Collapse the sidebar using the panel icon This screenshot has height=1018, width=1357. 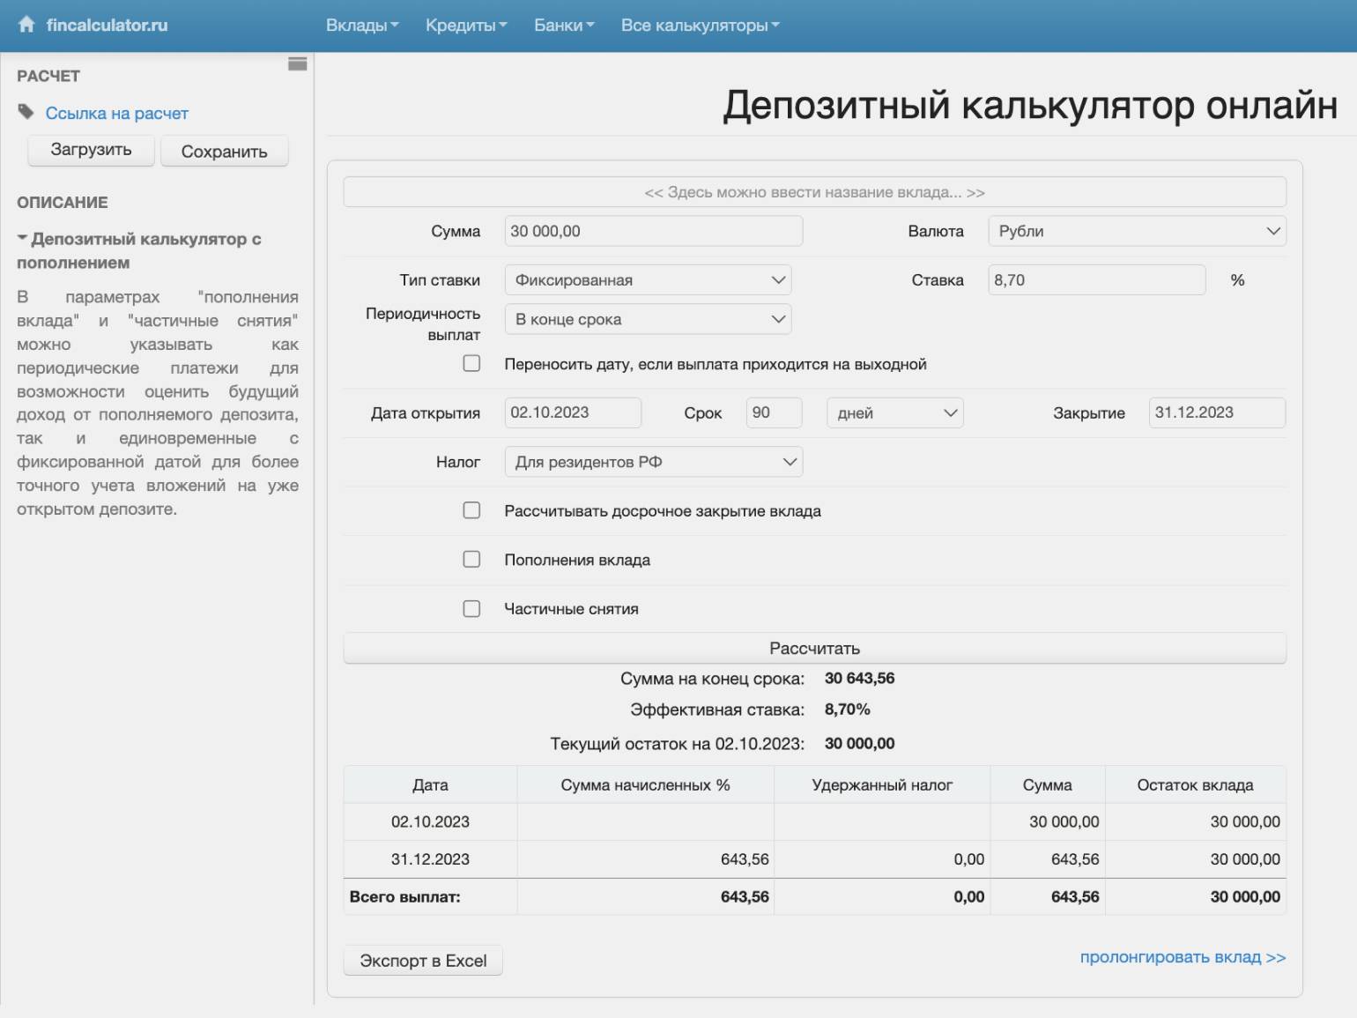coord(297,63)
